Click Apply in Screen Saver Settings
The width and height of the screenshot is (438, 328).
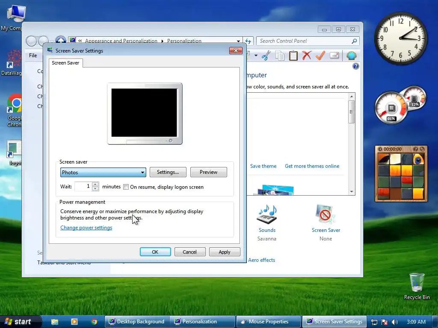225,252
